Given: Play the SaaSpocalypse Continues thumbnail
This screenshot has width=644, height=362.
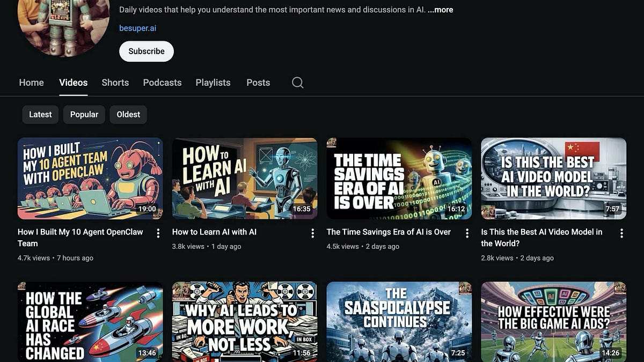Looking at the screenshot, I should click(399, 322).
